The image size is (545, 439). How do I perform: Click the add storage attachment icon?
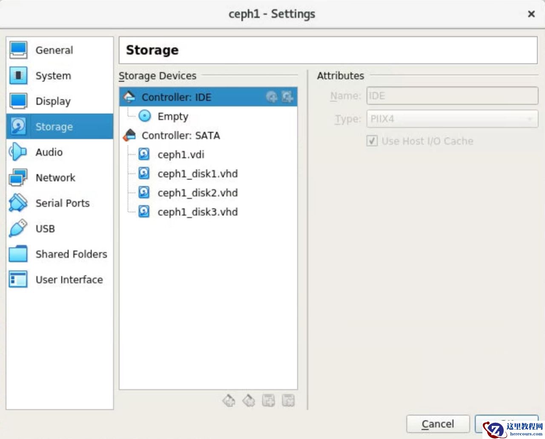[268, 400]
